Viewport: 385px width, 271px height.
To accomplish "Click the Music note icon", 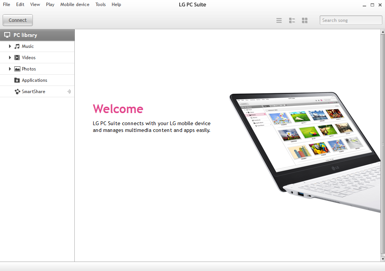I will tap(17, 46).
